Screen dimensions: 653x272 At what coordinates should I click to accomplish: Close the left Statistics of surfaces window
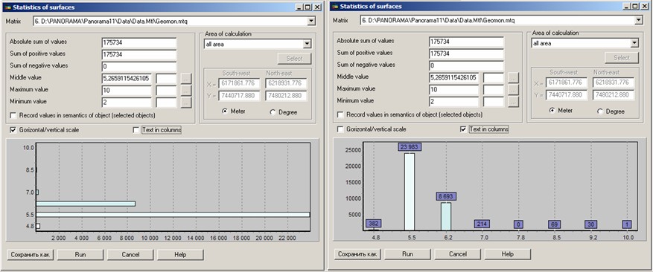[317, 7]
